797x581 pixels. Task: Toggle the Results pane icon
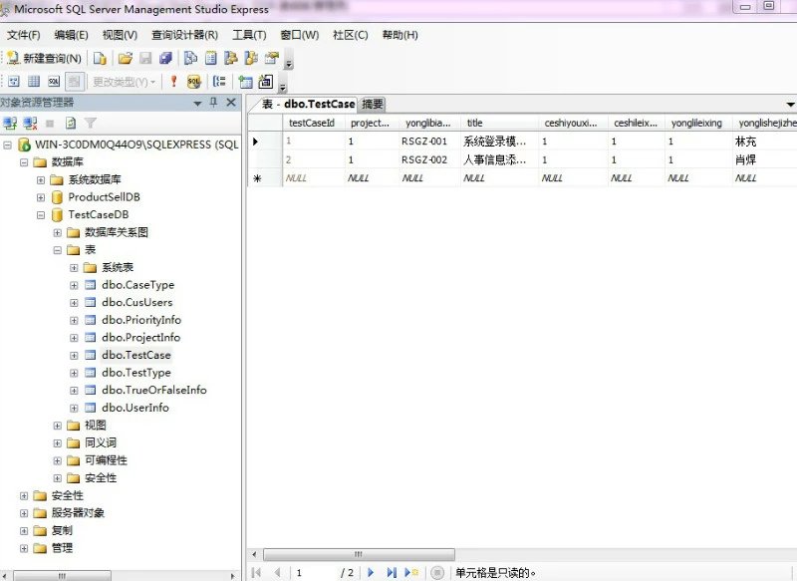[x=74, y=82]
